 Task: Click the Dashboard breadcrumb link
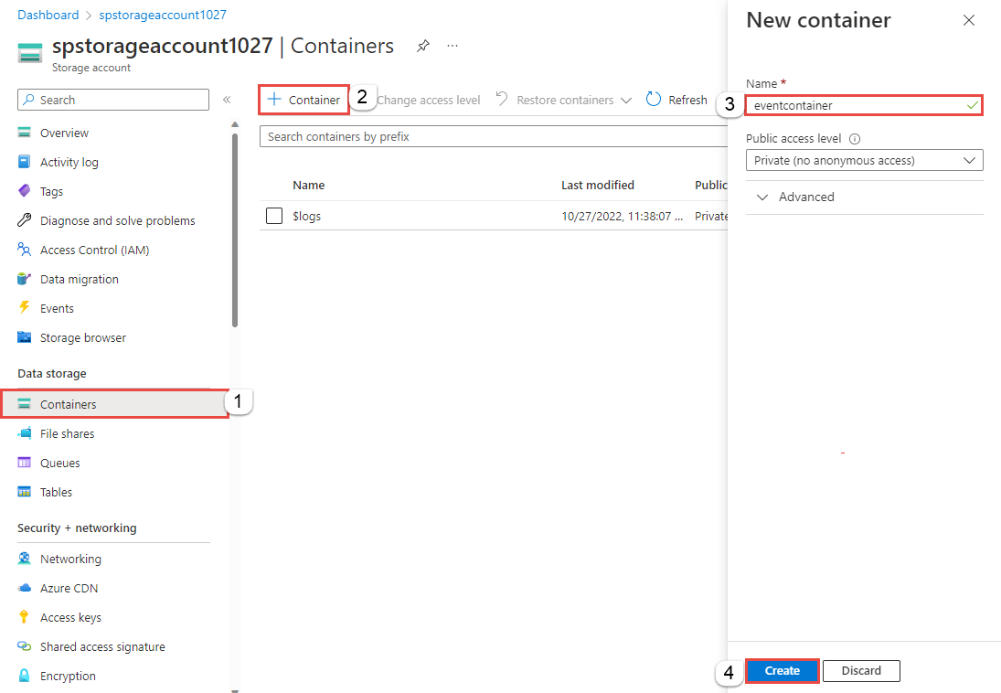tap(48, 15)
